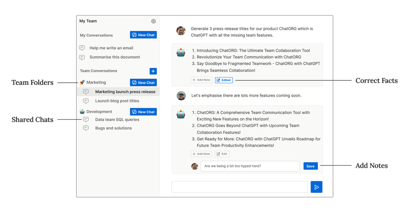Send the message with arrow button
This screenshot has width=419, height=215.
(316, 187)
